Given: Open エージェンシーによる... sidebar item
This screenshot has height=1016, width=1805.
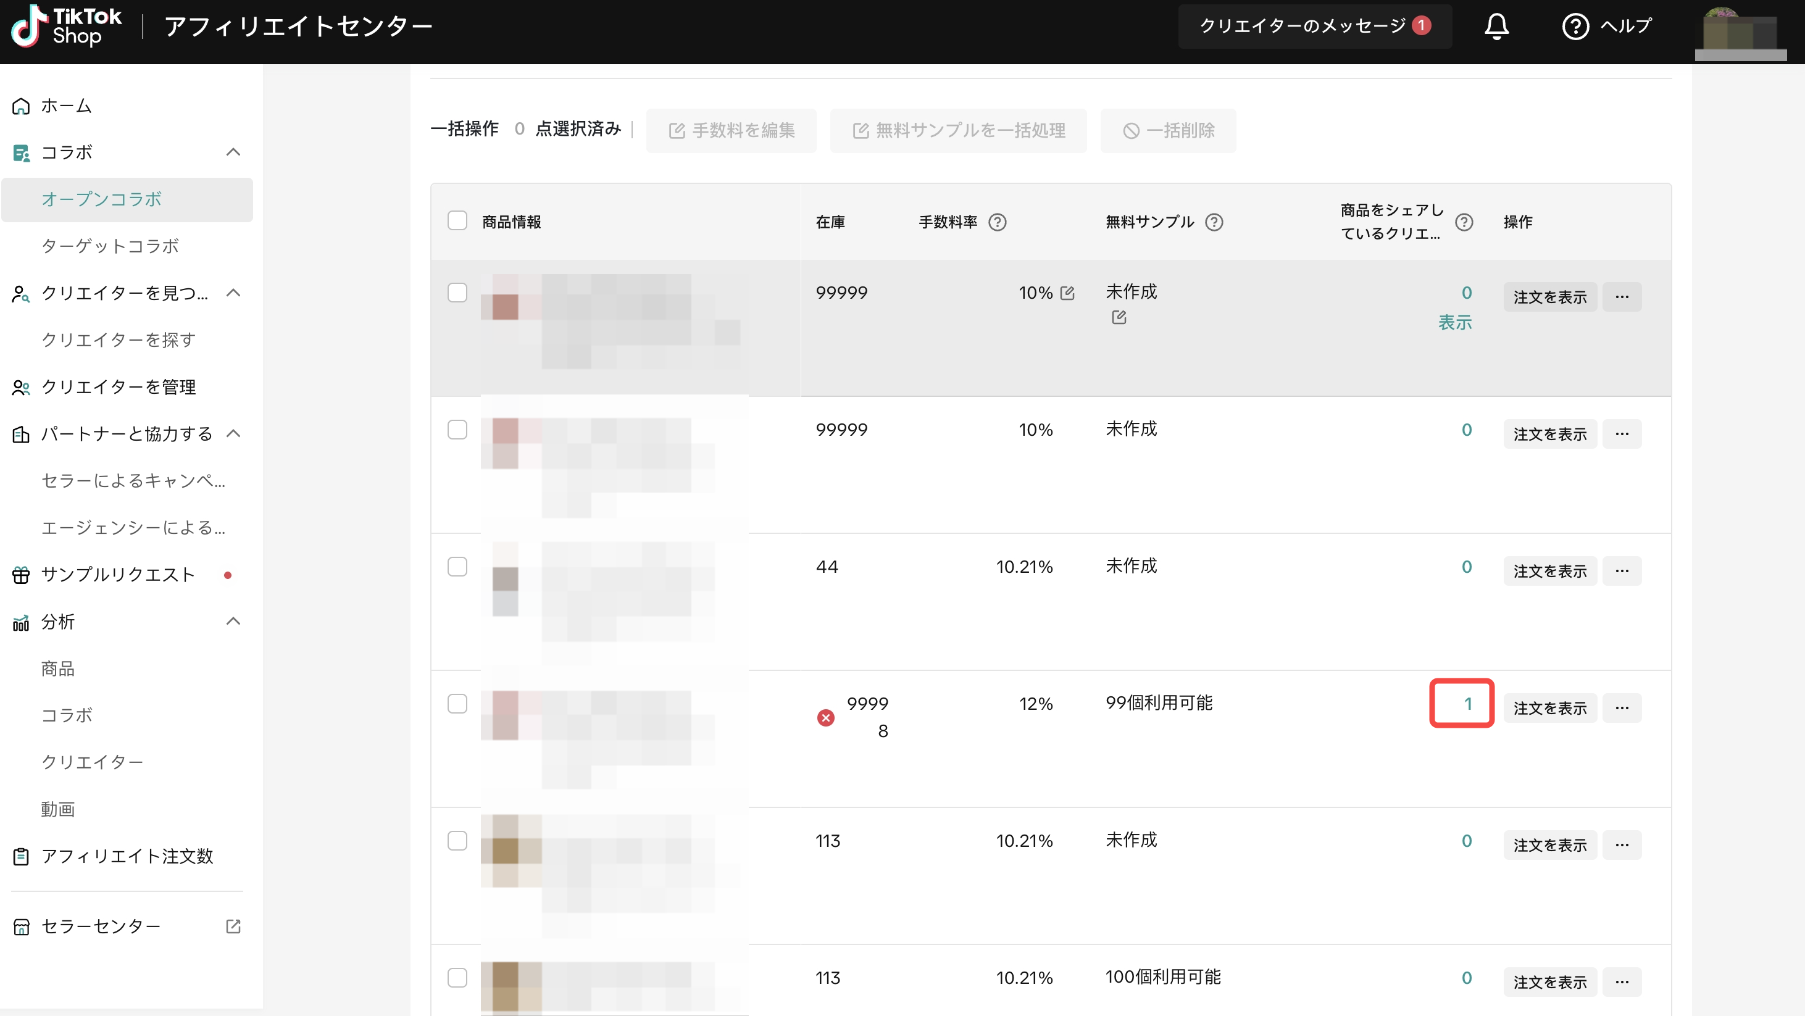Looking at the screenshot, I should (x=133, y=528).
